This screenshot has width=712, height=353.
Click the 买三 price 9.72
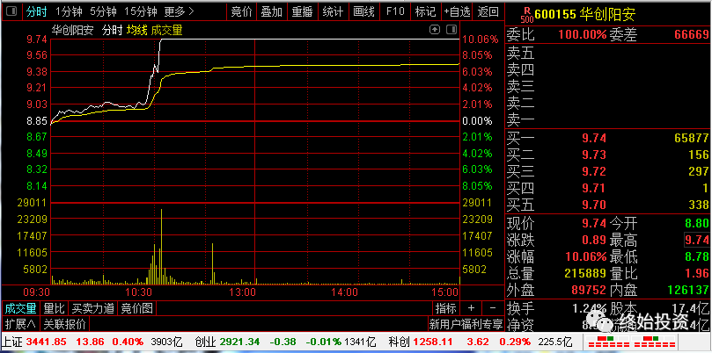[x=594, y=171]
